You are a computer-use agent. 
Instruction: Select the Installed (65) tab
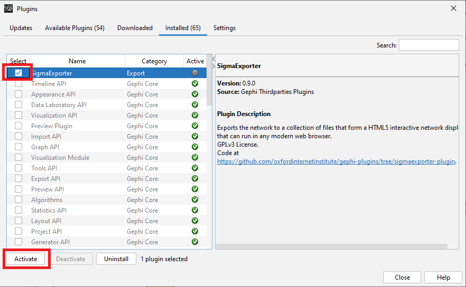(x=183, y=28)
